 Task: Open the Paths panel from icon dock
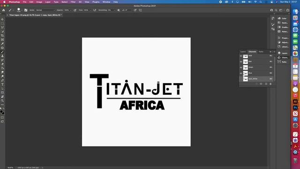coord(283,62)
